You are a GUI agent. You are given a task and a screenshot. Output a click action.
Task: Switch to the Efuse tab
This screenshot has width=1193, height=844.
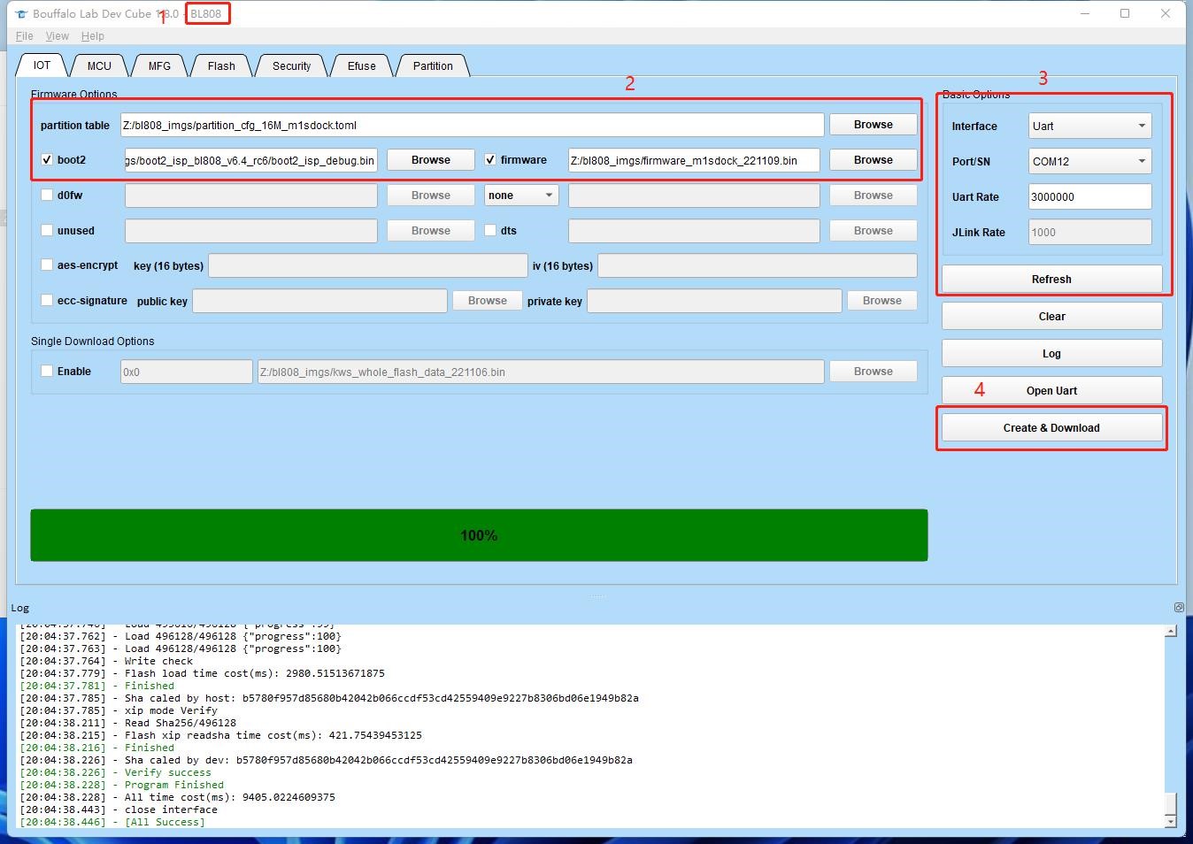(361, 66)
